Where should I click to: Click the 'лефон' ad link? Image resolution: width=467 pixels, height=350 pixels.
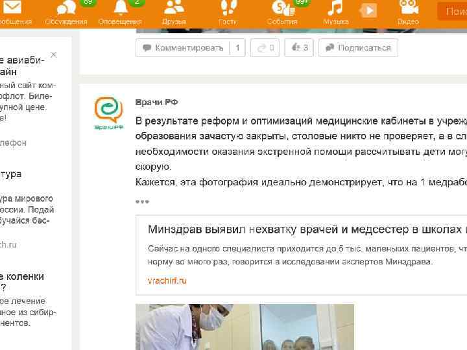[13, 143]
